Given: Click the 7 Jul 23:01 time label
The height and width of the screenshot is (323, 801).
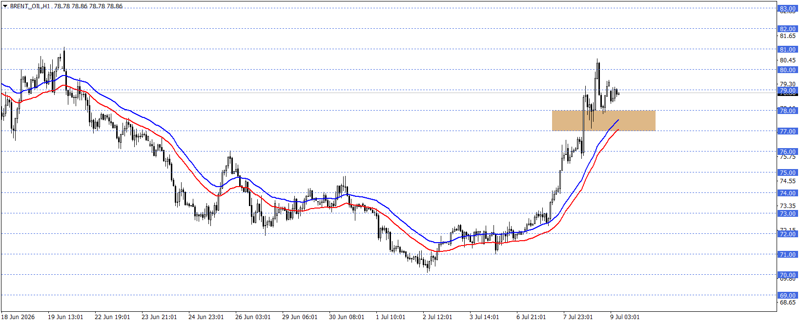Looking at the screenshot, I should pos(578,317).
